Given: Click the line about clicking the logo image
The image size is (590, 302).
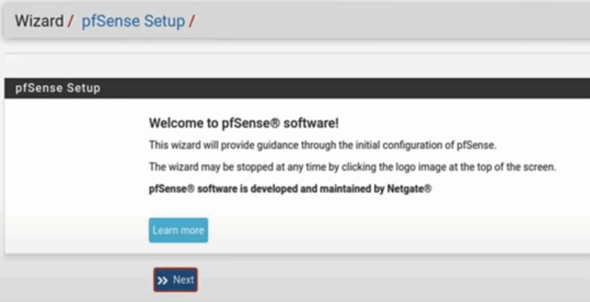Looking at the screenshot, I should [352, 167].
